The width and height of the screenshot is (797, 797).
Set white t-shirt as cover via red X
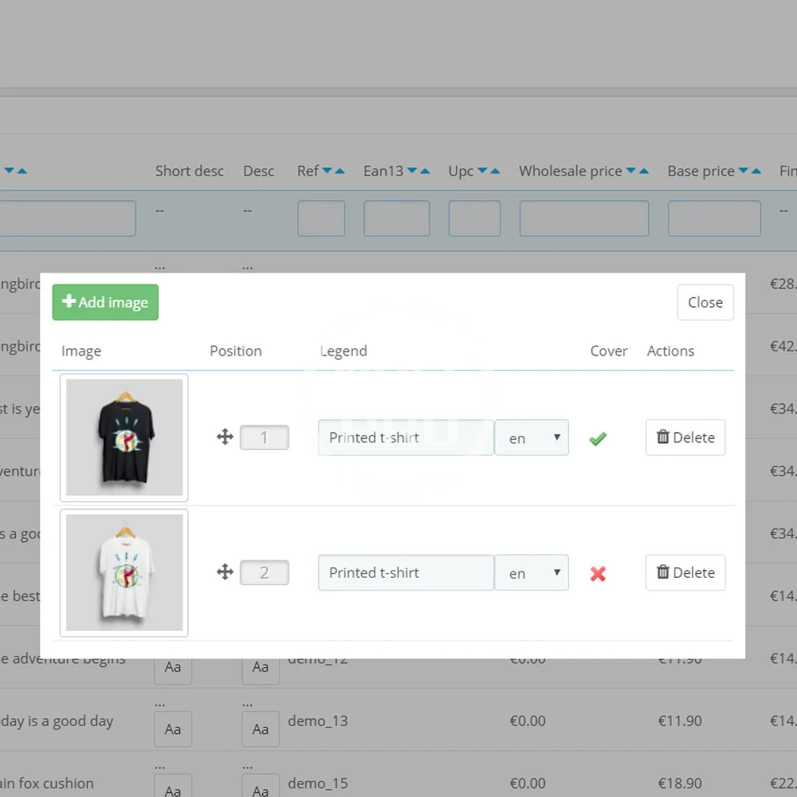(x=598, y=573)
